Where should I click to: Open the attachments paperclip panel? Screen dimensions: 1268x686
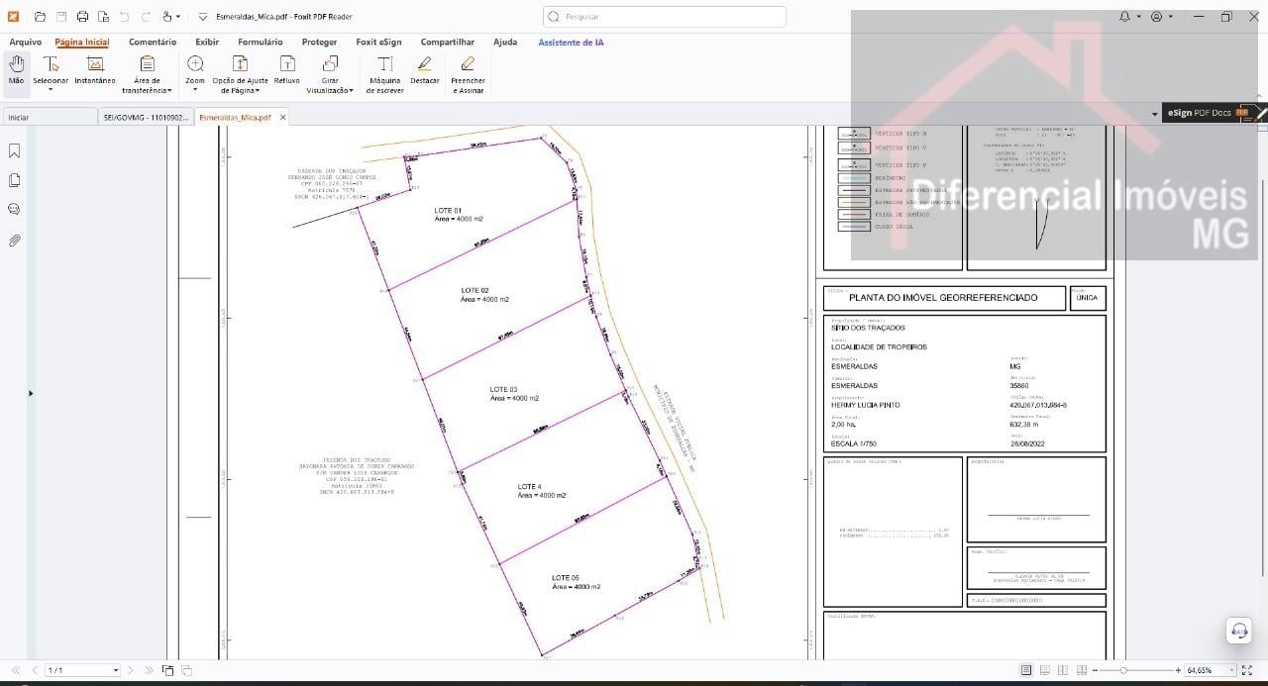[14, 240]
